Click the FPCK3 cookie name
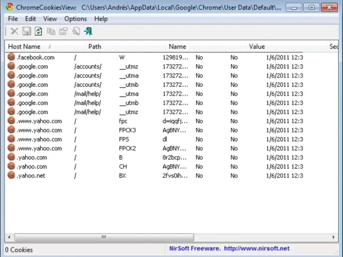The image size is (343, 257). pos(127,130)
